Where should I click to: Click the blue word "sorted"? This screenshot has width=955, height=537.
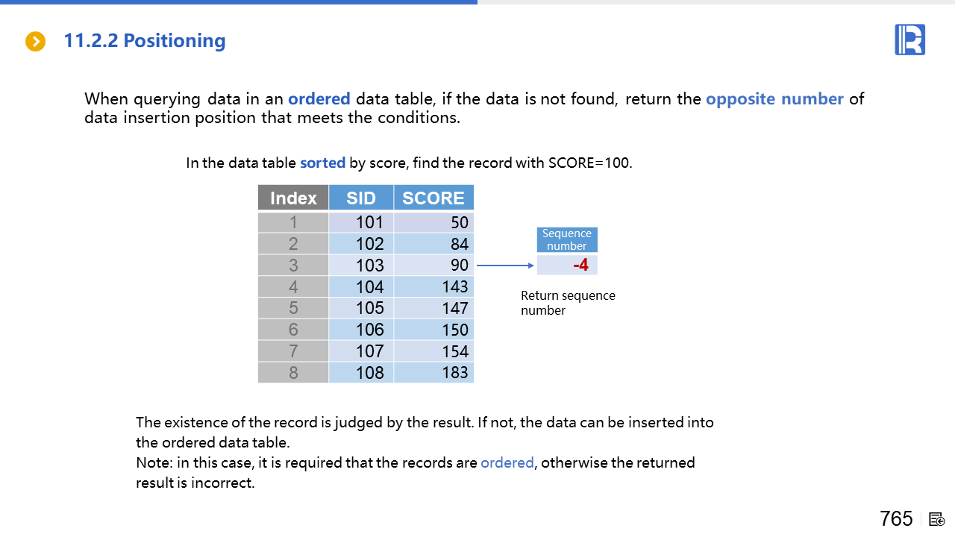(x=322, y=163)
